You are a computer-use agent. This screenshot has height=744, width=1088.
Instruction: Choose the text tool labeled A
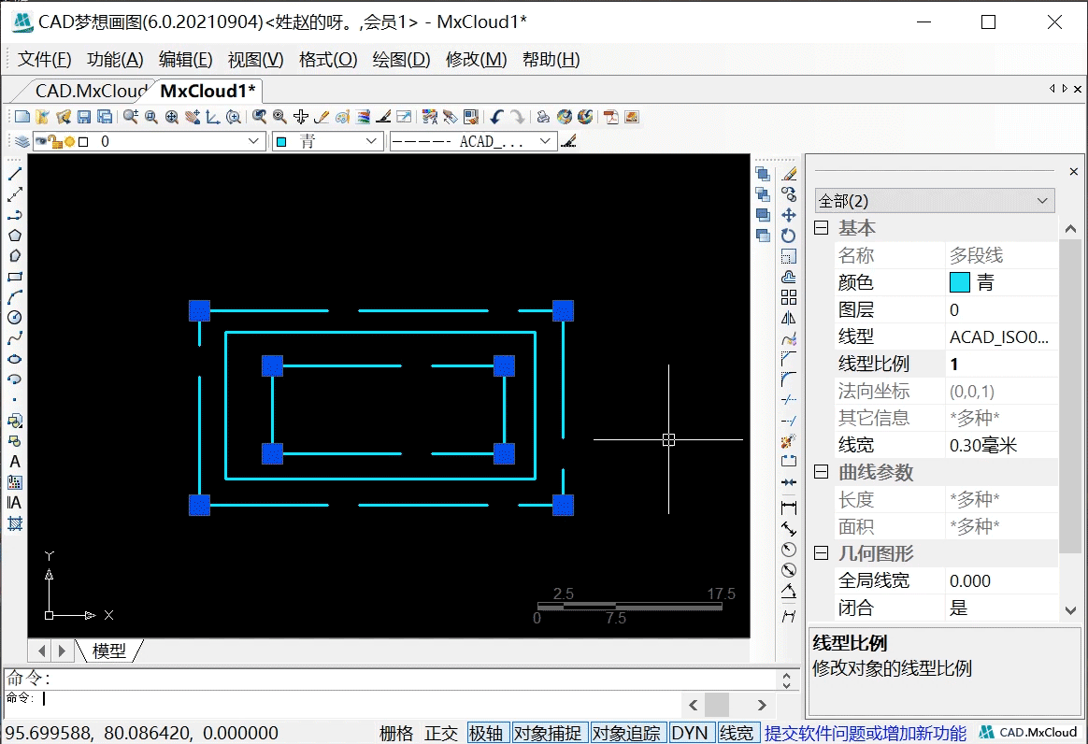[x=12, y=461]
